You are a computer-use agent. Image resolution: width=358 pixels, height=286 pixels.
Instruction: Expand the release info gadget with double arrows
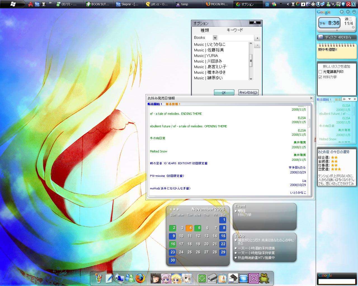pyautogui.click(x=344, y=99)
